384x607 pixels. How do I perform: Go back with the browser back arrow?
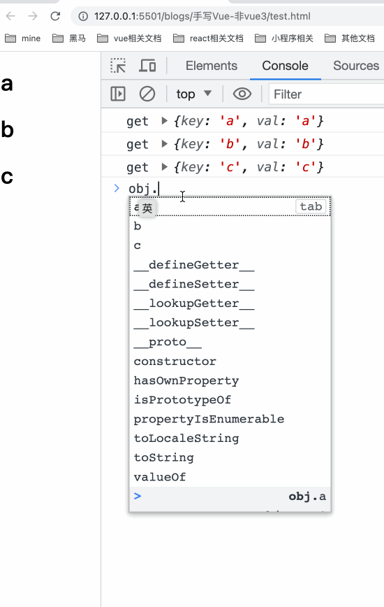[10, 16]
